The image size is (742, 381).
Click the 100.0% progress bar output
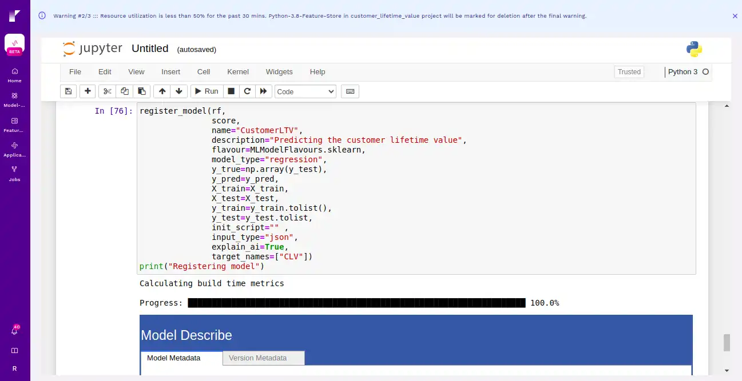349,303
